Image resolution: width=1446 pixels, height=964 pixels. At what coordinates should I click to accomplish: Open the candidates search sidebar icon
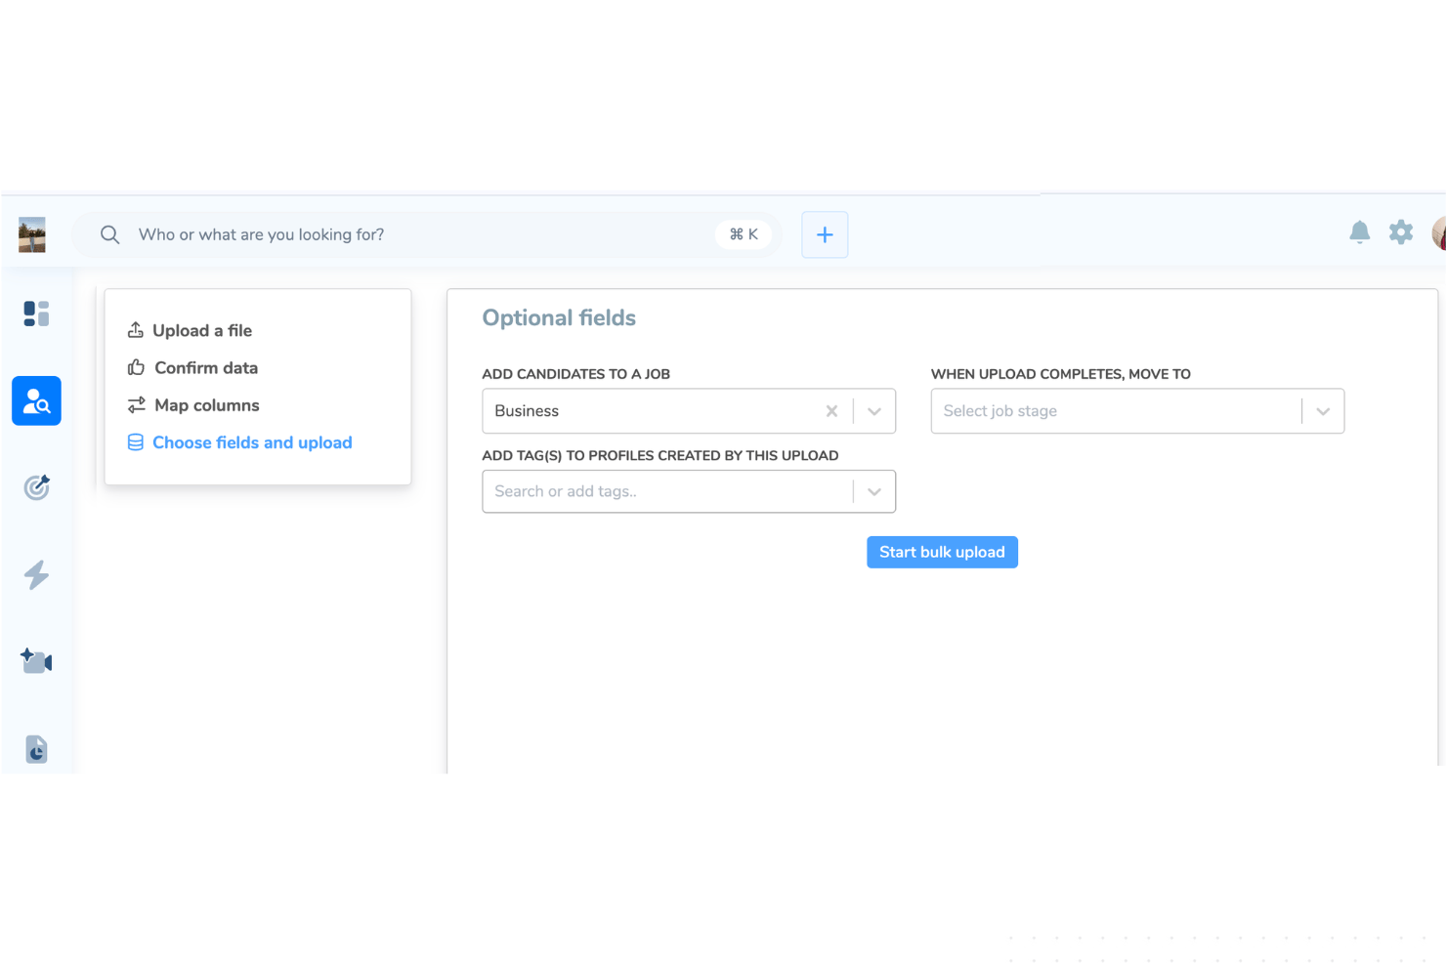[x=36, y=400]
